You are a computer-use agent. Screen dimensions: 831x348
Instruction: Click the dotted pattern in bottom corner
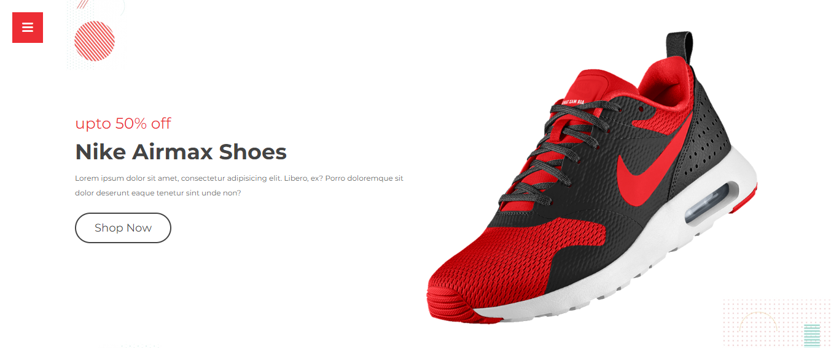(775, 322)
